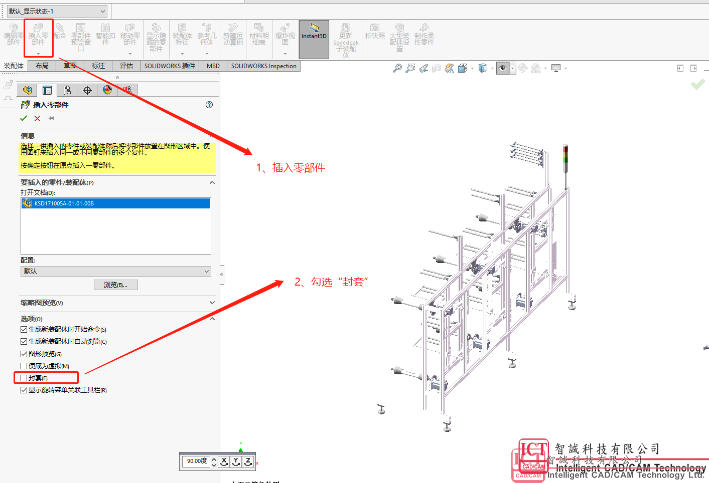This screenshot has height=483, width=709.
Task: Switch to the 草图 tab
Action: point(70,66)
